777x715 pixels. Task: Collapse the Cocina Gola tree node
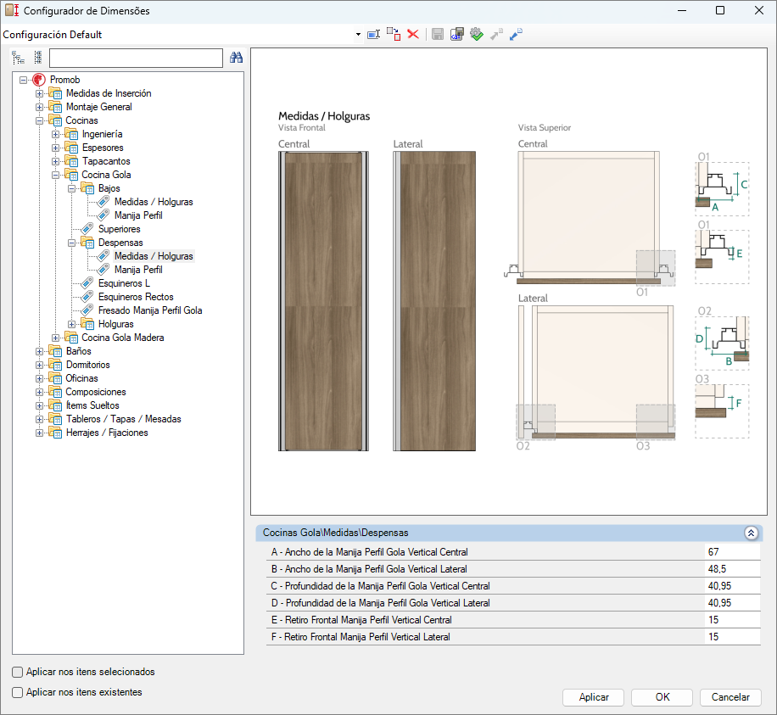[55, 175]
